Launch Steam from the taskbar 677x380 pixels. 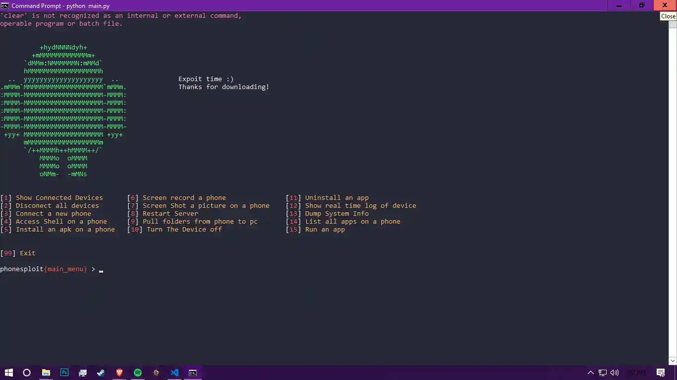pos(101,373)
